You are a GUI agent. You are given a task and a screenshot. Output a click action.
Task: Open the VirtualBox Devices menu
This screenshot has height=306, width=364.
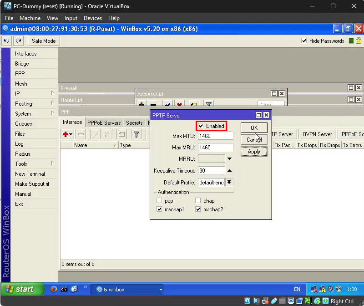93,18
